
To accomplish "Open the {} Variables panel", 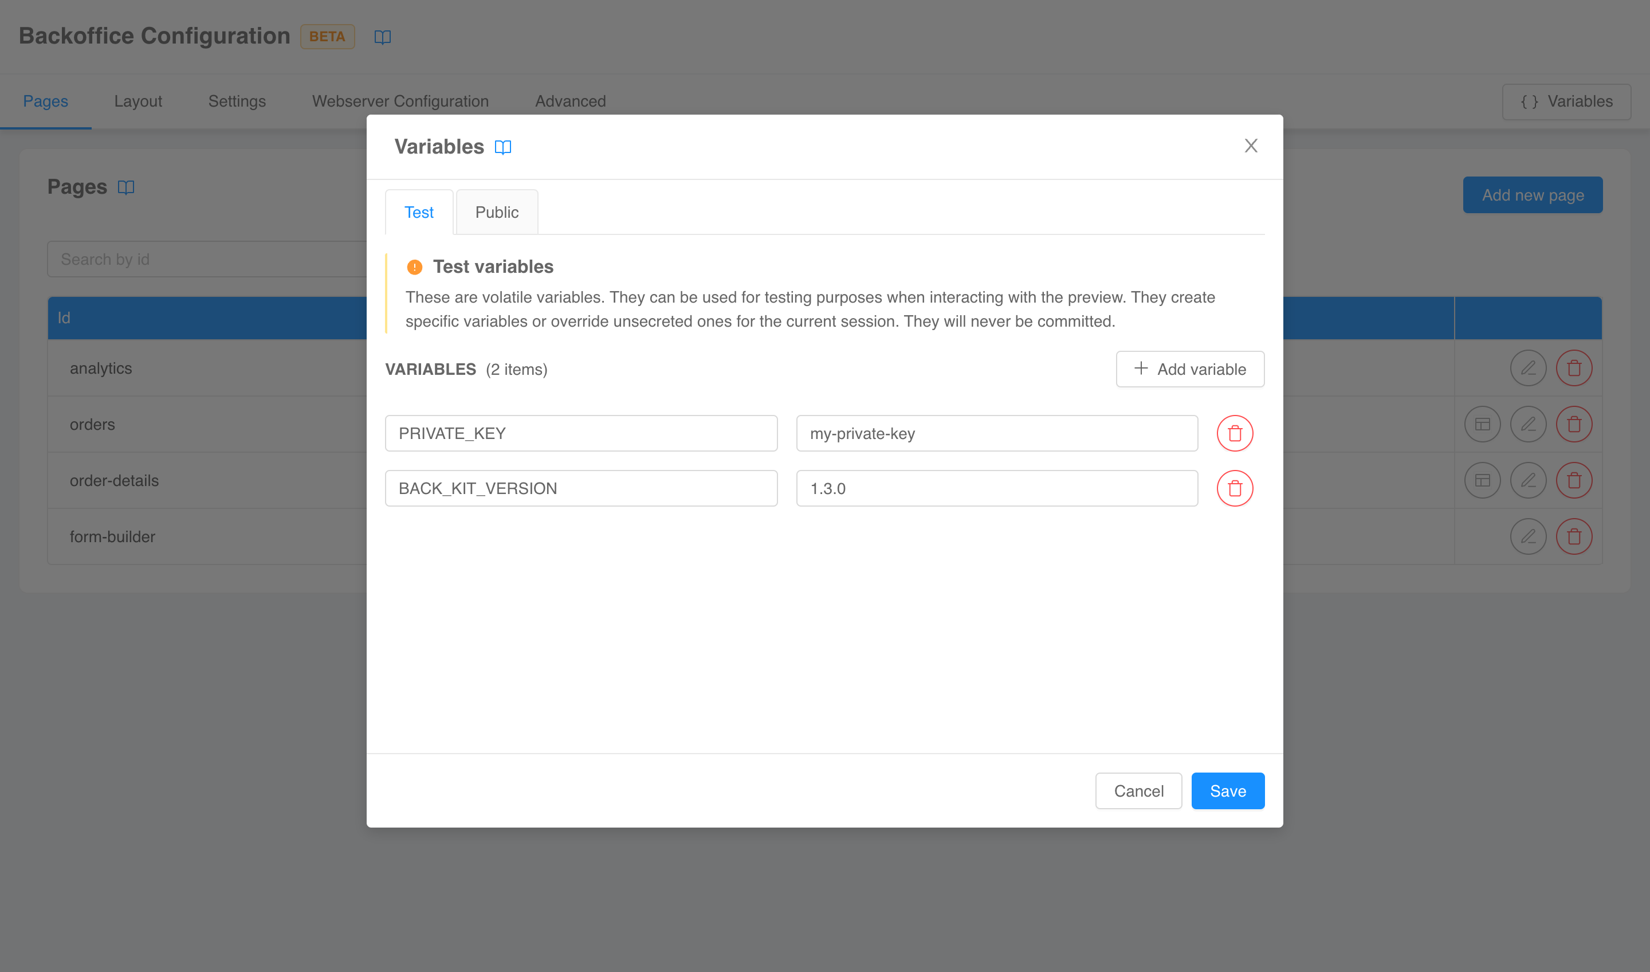I will [1566, 101].
